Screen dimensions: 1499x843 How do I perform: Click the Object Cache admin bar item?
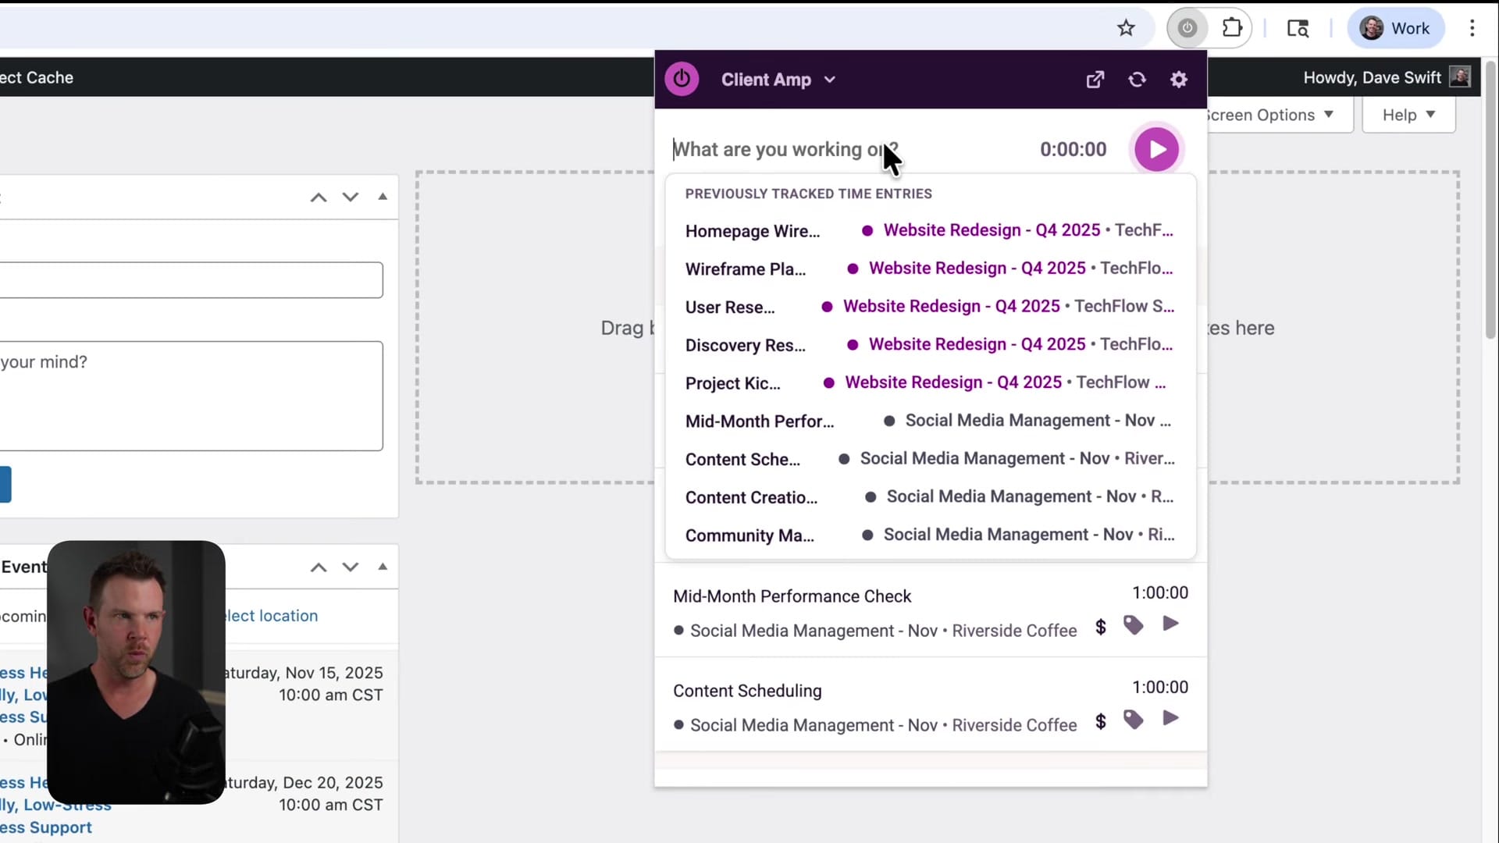point(37,77)
